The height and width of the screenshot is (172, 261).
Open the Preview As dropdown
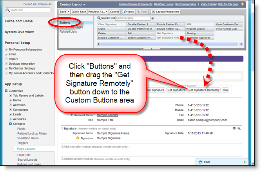click(x=98, y=12)
